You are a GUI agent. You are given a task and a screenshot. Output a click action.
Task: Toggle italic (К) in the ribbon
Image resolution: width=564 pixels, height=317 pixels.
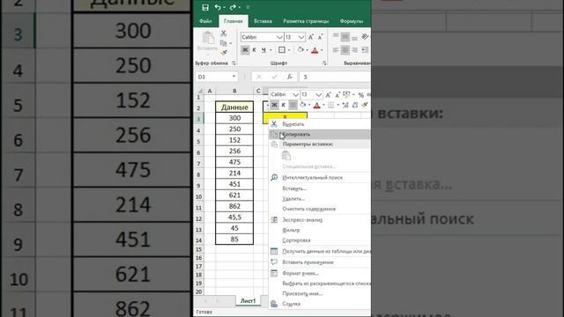[255, 50]
